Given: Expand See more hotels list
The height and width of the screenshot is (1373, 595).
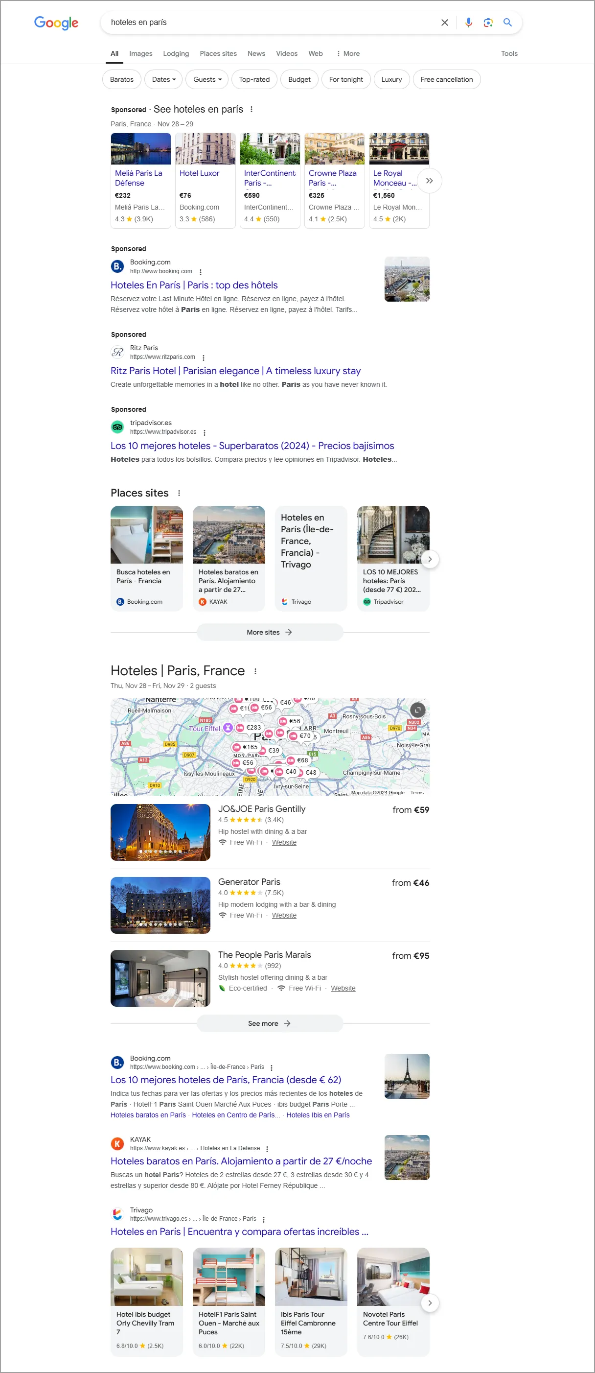Looking at the screenshot, I should pos(270,1023).
